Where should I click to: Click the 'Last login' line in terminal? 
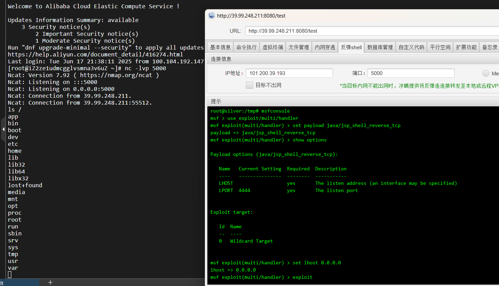[106, 61]
